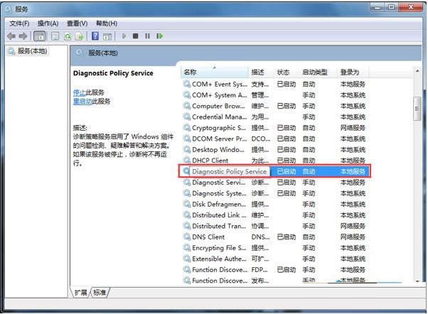Viewport: 428px width, 314px height.
Task: Click 网络服务 in the Cryptographic S... row
Action: point(353,128)
